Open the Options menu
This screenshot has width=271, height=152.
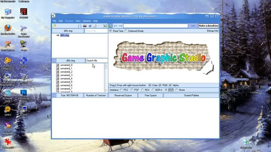click(87, 21)
